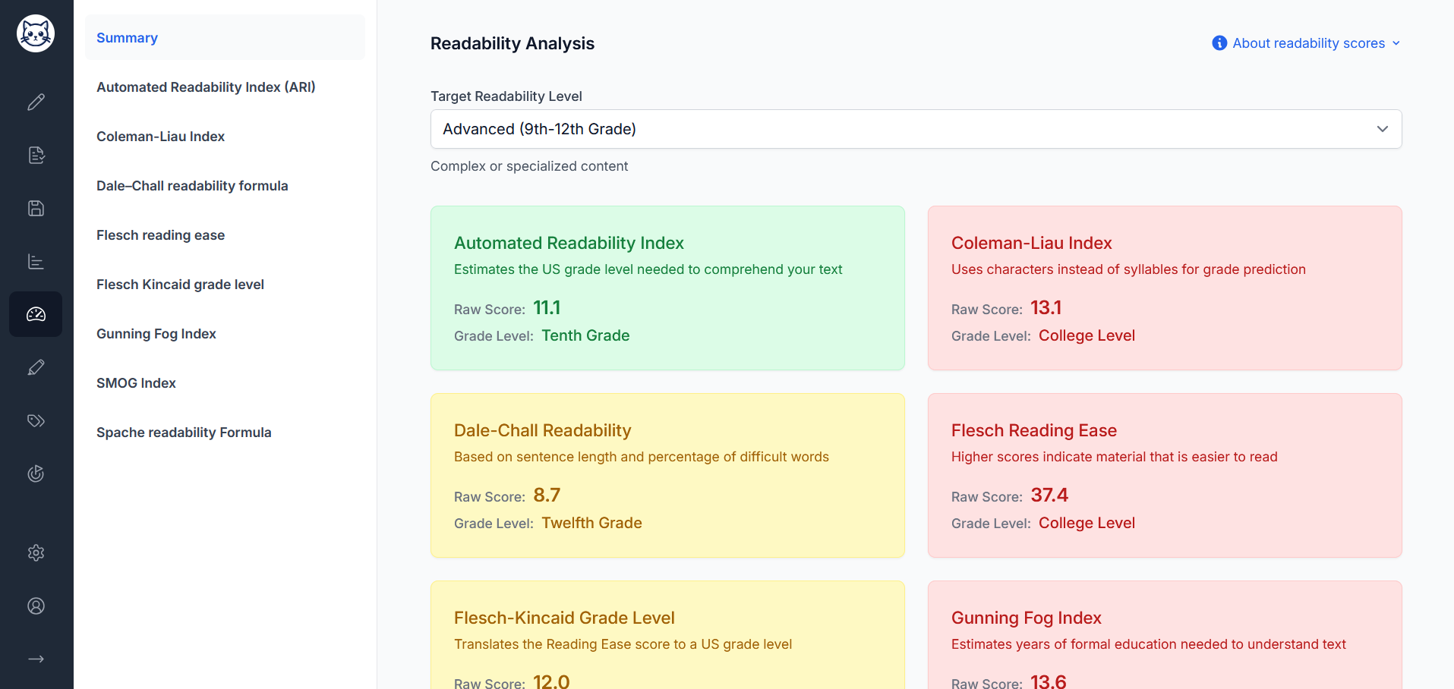The image size is (1454, 689).
Task: Open the tags panel icon
Action: [35, 420]
